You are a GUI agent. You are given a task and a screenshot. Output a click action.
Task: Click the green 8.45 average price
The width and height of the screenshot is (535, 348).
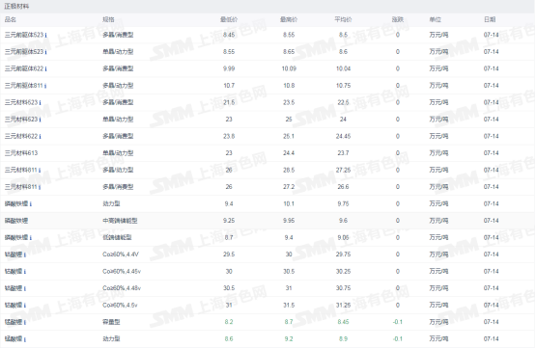[x=343, y=322]
